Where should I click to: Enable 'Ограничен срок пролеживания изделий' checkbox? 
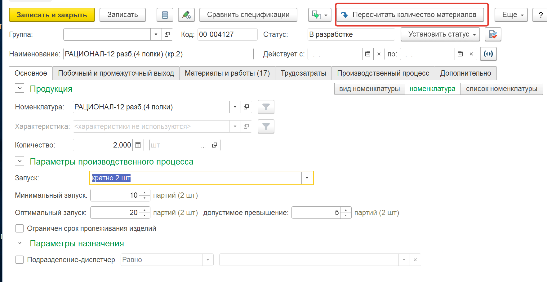click(x=20, y=228)
